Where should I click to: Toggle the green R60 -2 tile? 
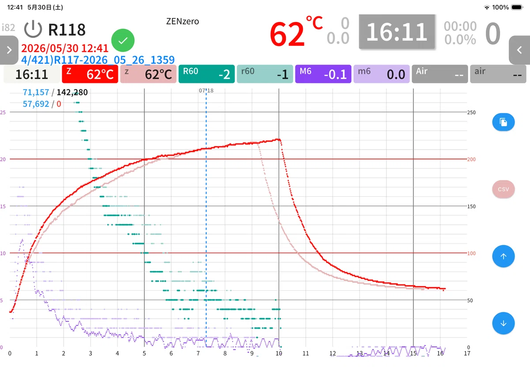[206, 74]
